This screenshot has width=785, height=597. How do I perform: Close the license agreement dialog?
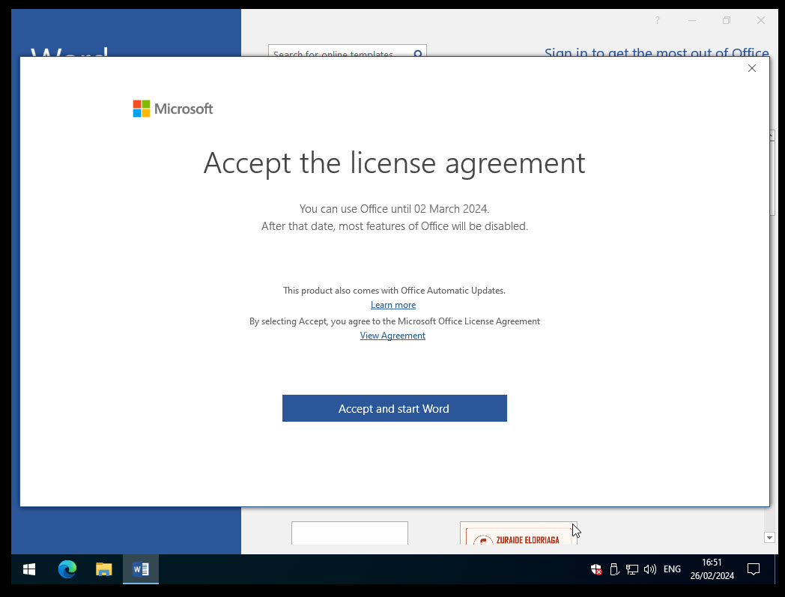[x=752, y=68]
